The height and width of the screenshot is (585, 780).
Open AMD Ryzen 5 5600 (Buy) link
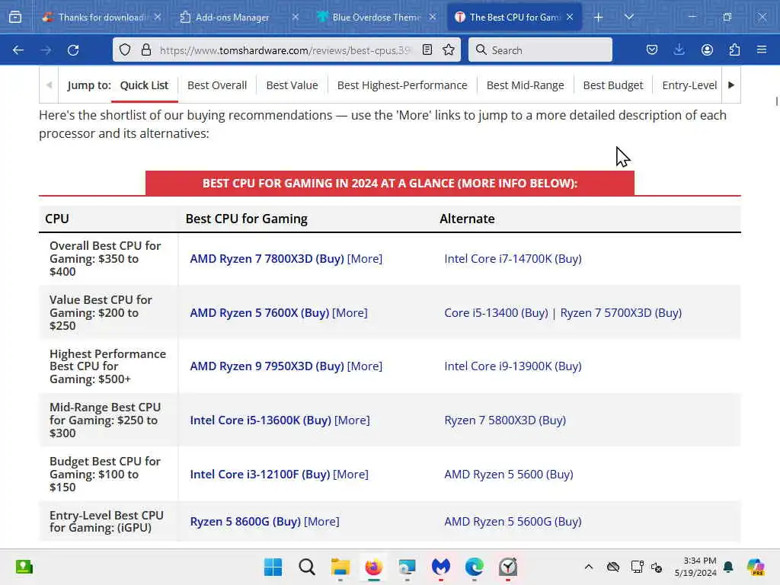coord(508,475)
